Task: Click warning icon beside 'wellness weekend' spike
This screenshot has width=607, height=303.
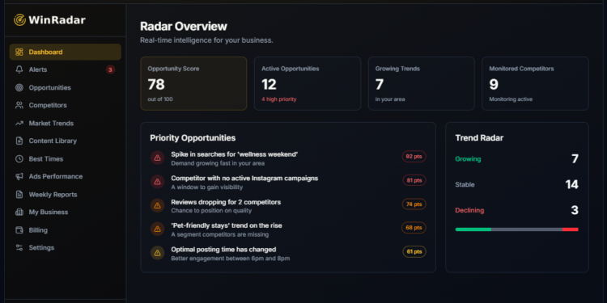Action: click(x=157, y=158)
